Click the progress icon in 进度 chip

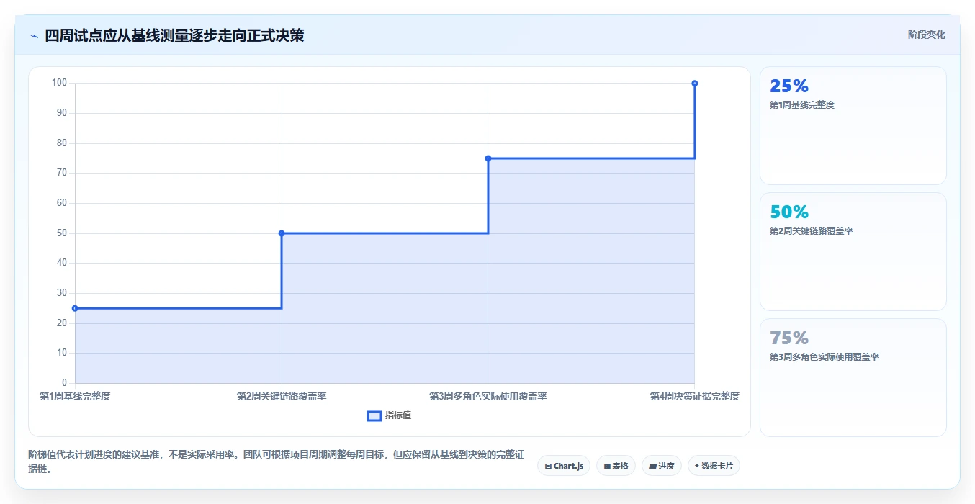[652, 467]
